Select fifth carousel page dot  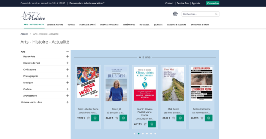coord(151,134)
